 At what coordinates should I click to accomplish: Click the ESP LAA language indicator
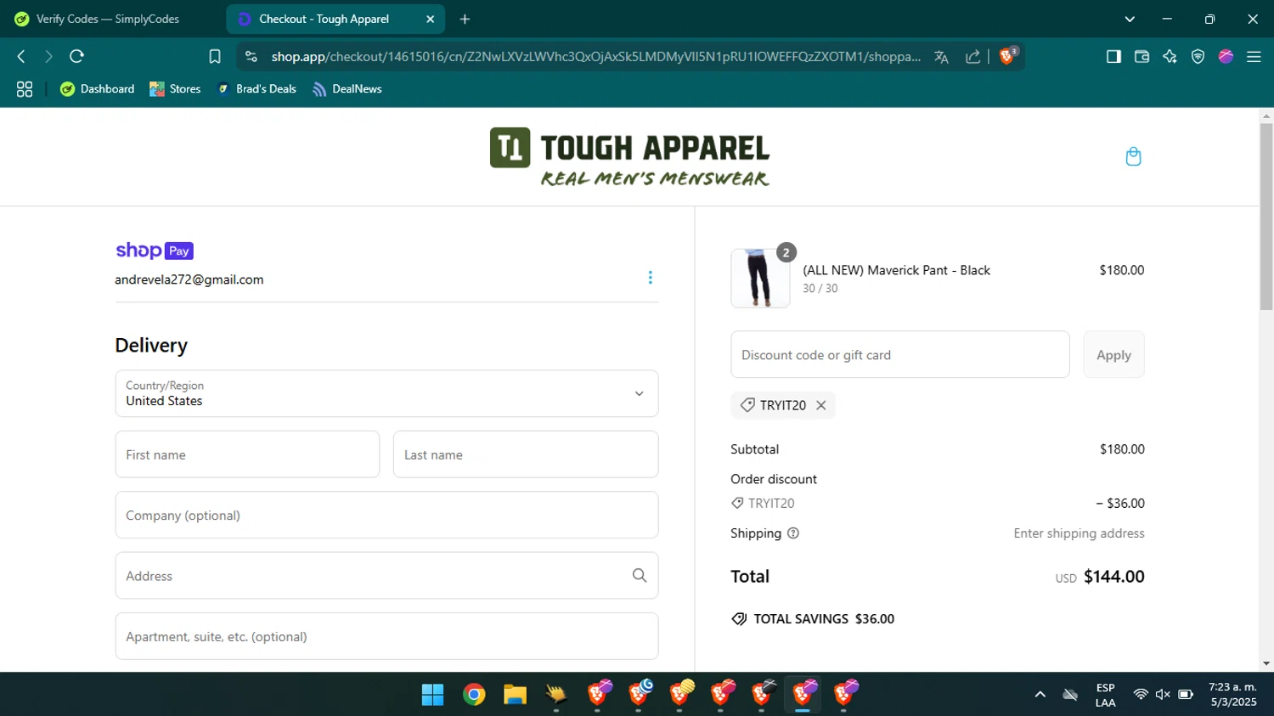point(1105,695)
